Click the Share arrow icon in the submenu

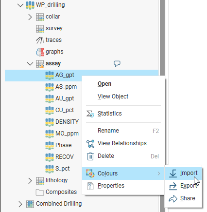pos(173,198)
